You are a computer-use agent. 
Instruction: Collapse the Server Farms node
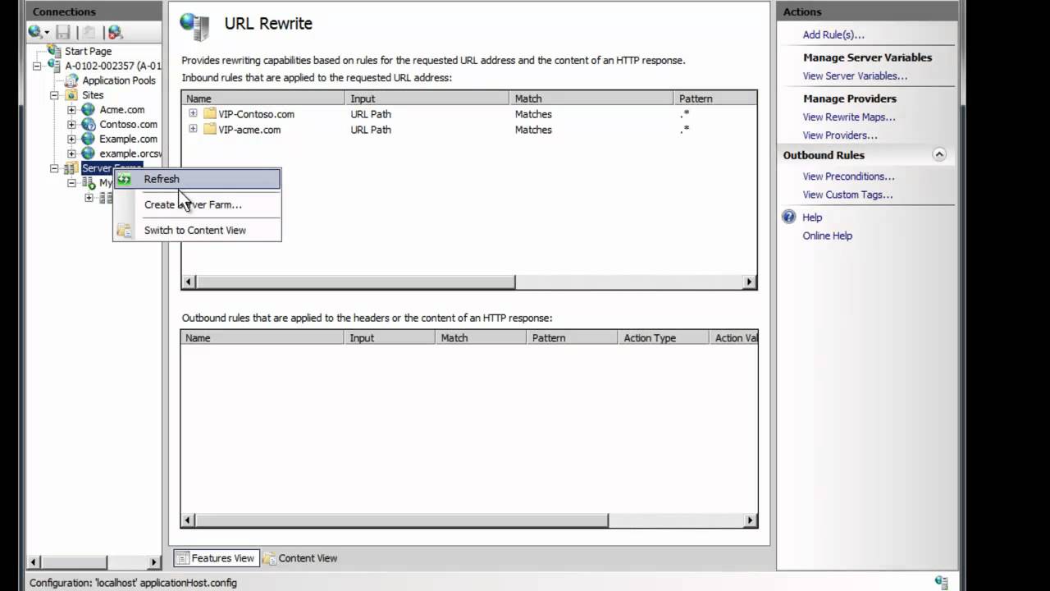(x=55, y=169)
